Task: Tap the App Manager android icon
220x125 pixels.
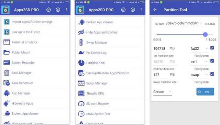Action: click(x=7, y=93)
